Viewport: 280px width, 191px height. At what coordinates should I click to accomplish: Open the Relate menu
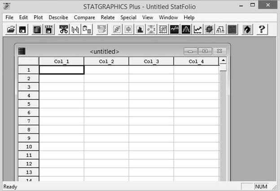point(108,17)
